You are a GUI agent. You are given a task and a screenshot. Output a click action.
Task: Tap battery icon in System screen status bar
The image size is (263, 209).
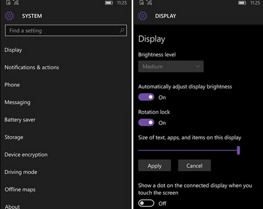tap(109, 3)
